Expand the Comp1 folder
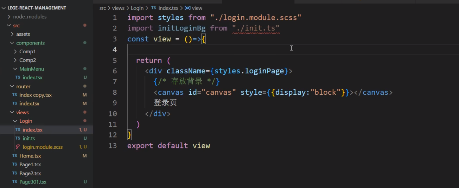Image resolution: width=459 pixels, height=188 pixels. 15,52
